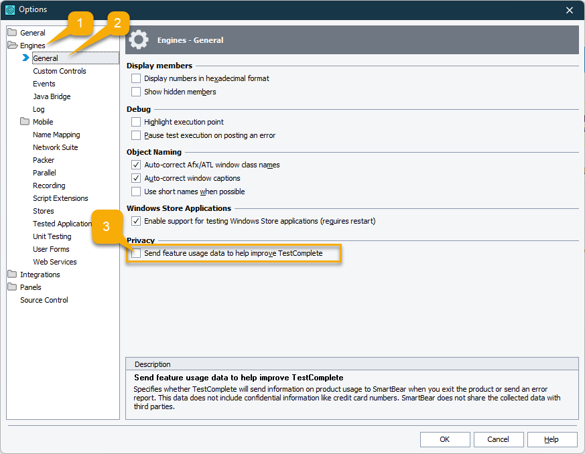Select Source Control in options tree
Screen dimensions: 585x454
[44, 300]
